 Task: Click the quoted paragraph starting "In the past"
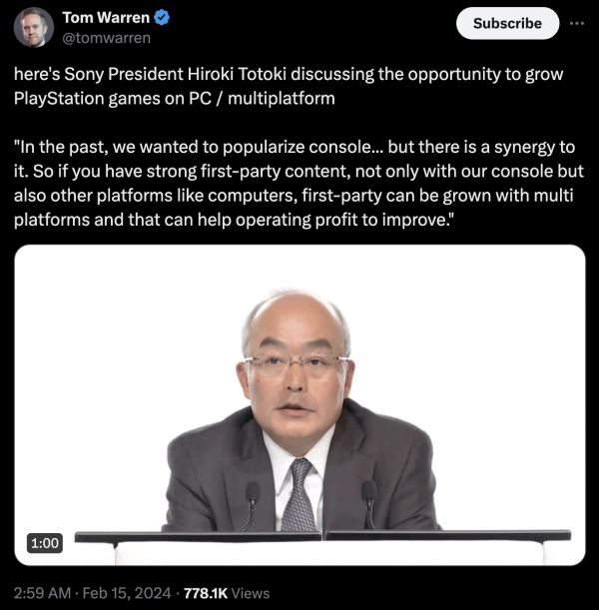click(299, 184)
